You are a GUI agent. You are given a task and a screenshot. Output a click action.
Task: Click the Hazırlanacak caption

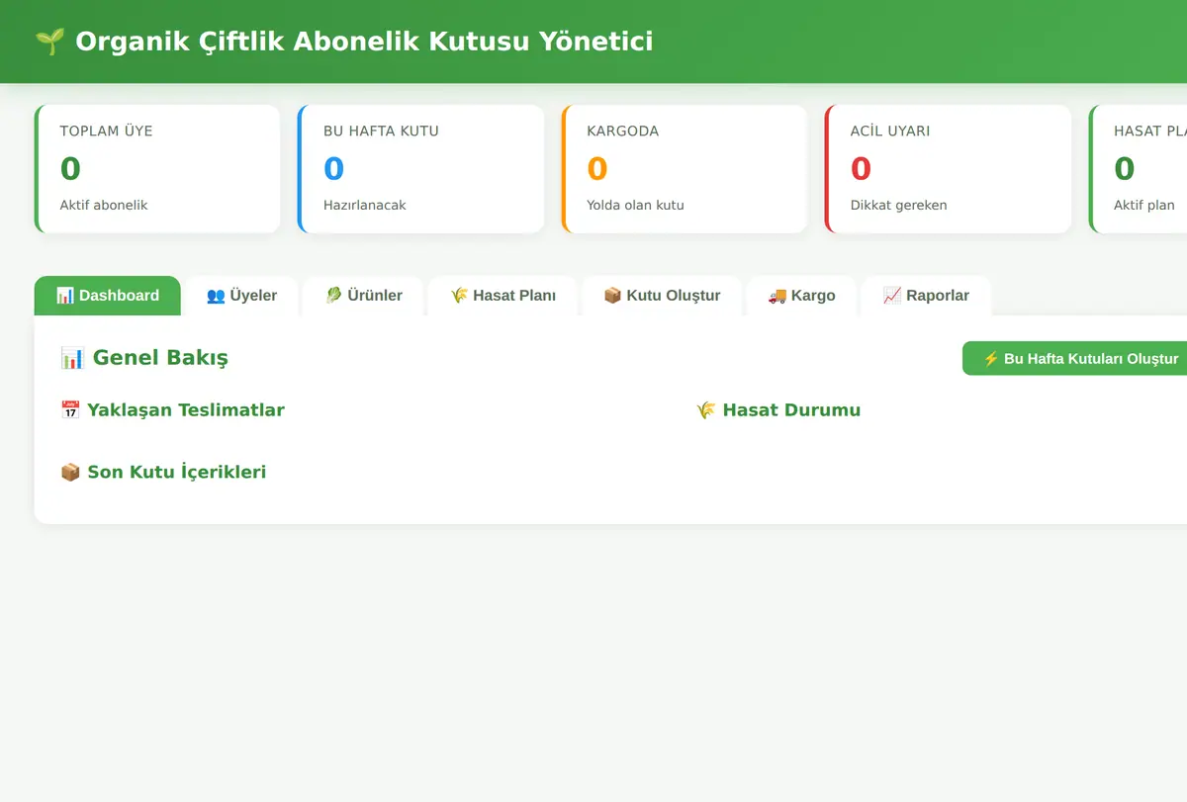point(365,206)
